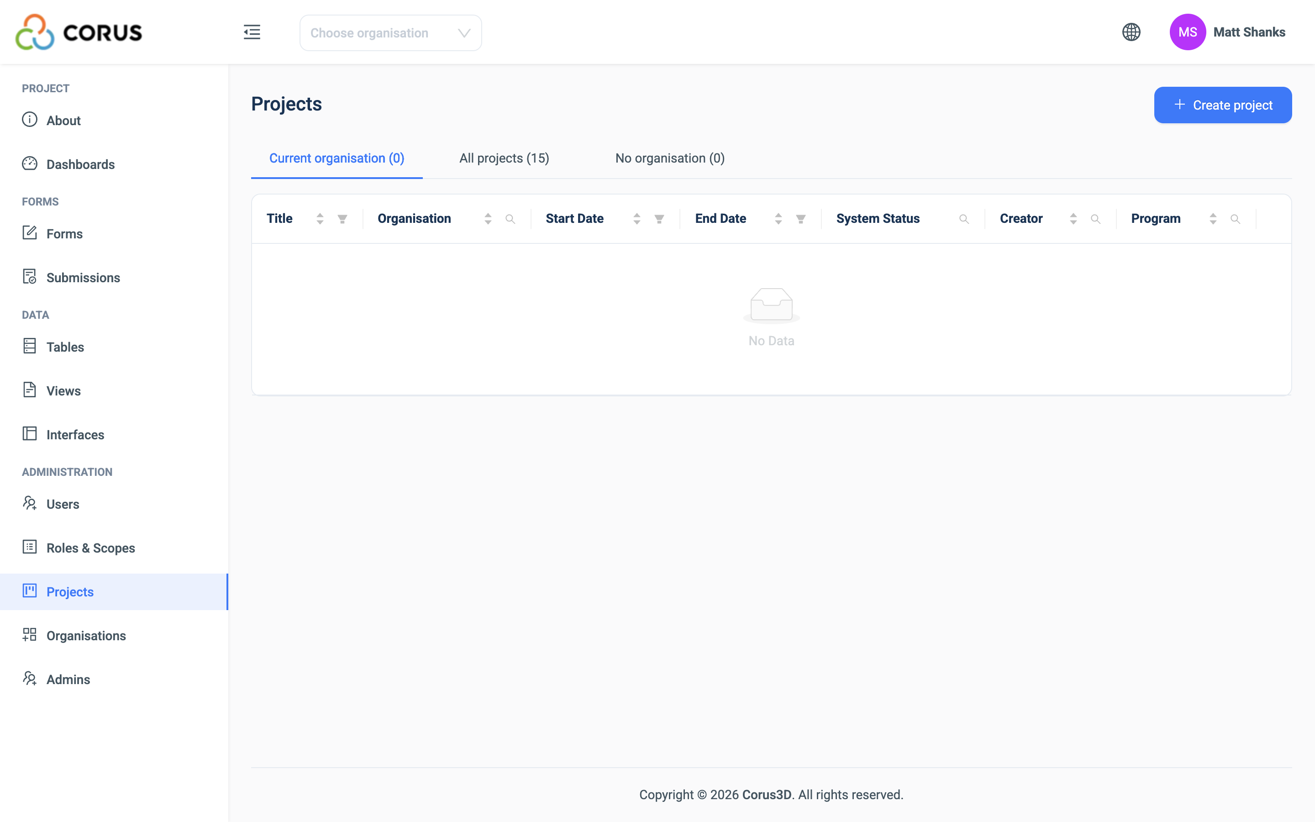
Task: Sort by Program column arrows
Action: [1213, 219]
